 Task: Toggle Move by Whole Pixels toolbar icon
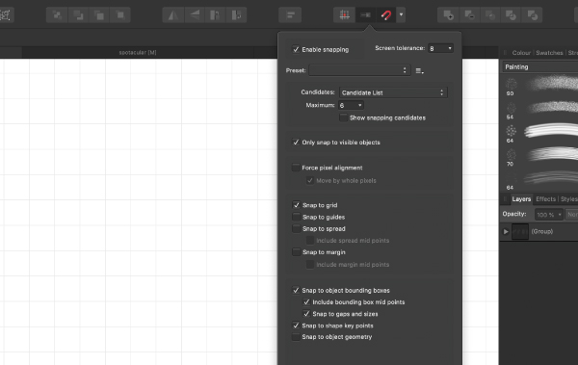click(x=365, y=15)
